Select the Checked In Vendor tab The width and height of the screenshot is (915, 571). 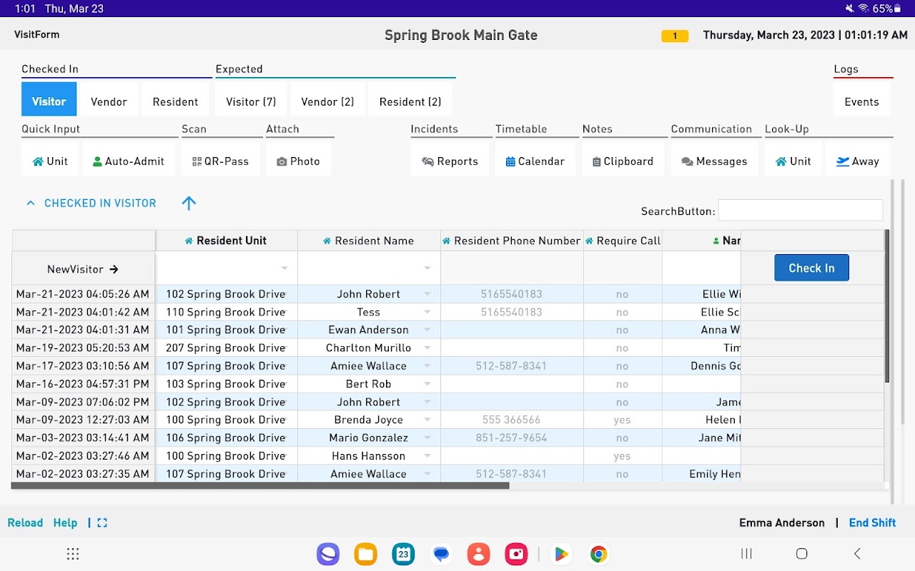click(x=109, y=102)
